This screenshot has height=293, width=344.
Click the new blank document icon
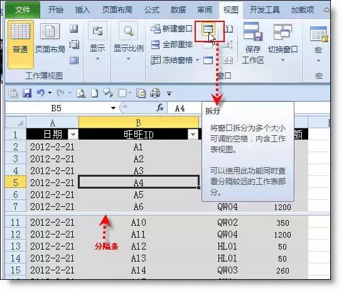94,93
